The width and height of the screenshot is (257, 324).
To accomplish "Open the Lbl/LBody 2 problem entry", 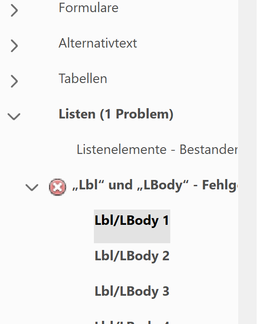I will [x=132, y=256].
